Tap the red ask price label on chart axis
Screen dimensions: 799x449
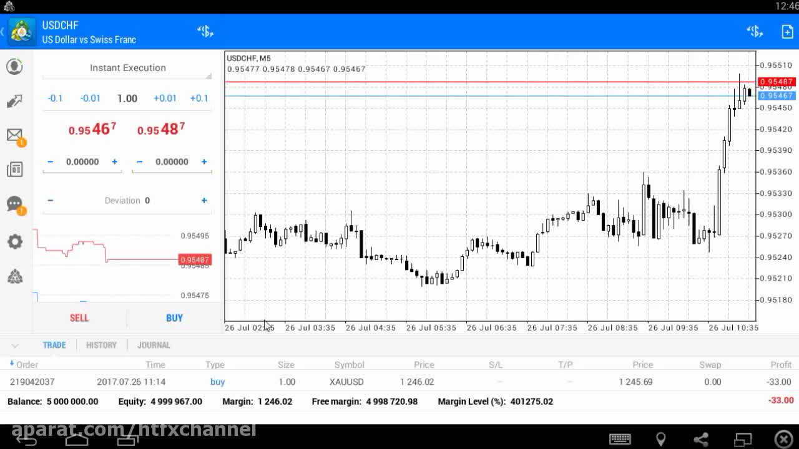point(776,82)
